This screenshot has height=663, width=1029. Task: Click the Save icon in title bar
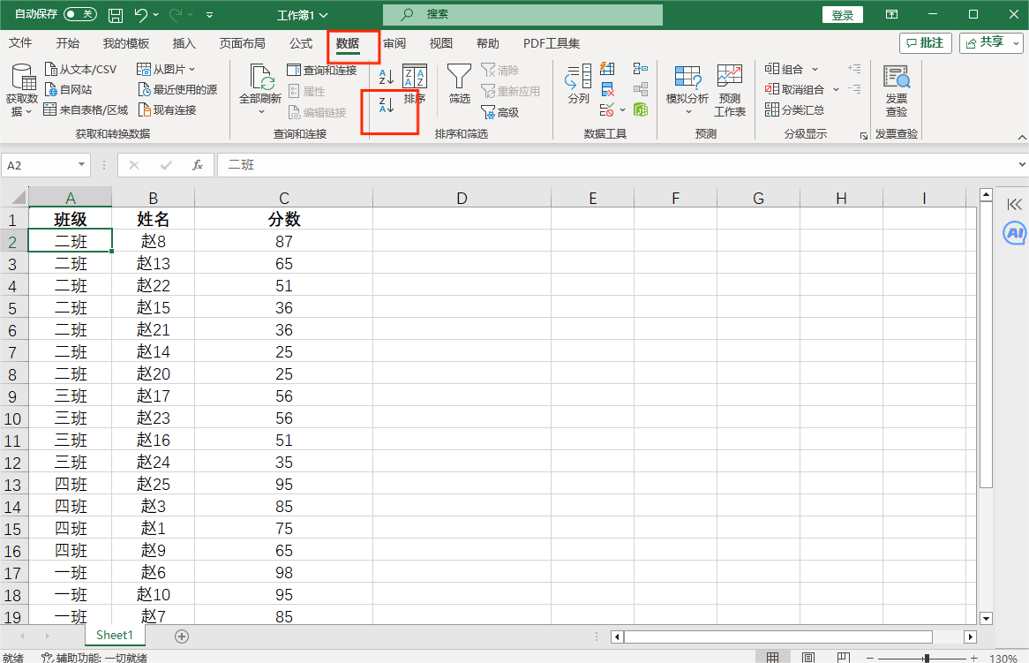pyautogui.click(x=116, y=15)
